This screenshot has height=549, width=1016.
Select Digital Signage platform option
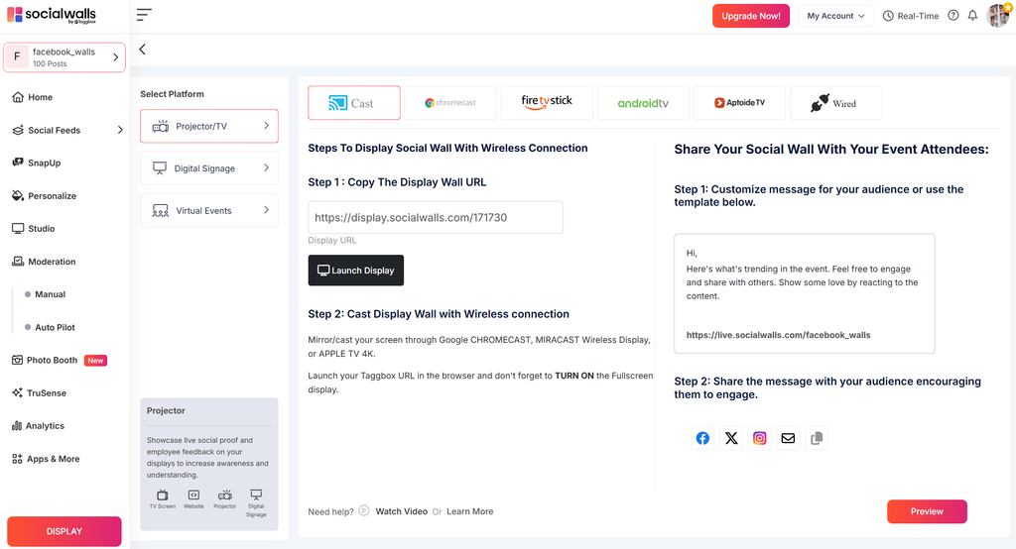pos(209,168)
